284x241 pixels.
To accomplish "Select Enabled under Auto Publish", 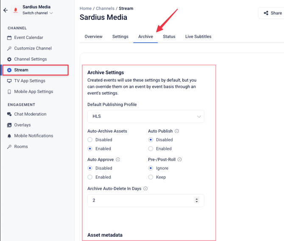I will click(x=150, y=149).
